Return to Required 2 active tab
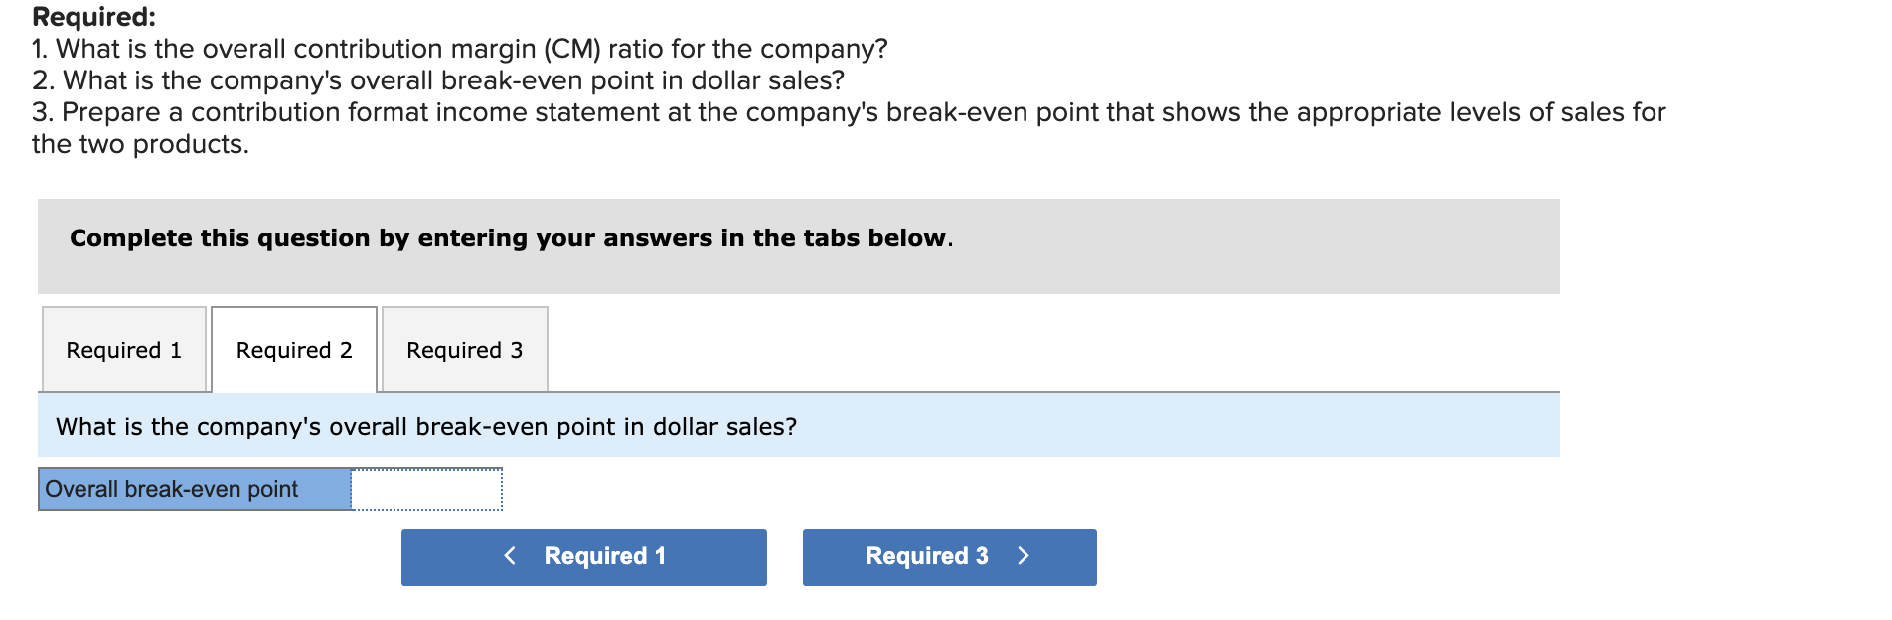 pos(293,350)
